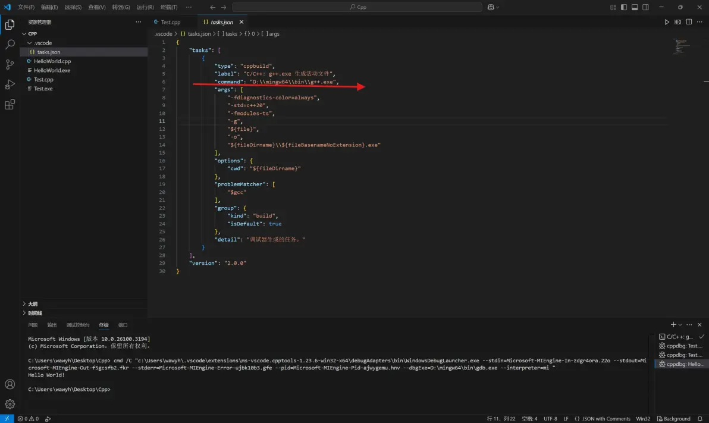709x423 pixels.
Task: Open the Search view in activity bar
Action: [x=10, y=44]
